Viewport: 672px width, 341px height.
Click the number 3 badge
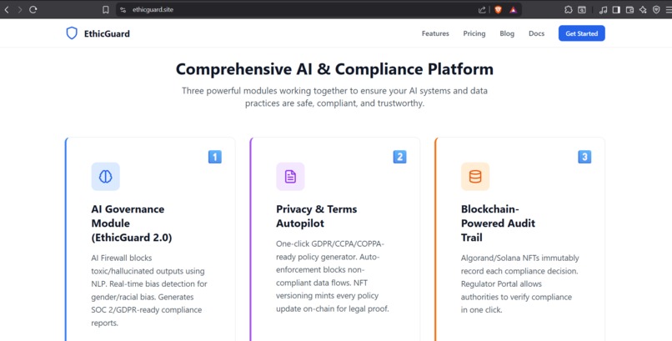[x=584, y=157]
